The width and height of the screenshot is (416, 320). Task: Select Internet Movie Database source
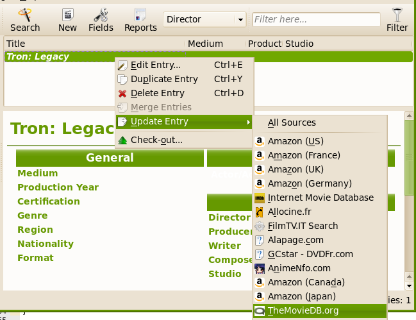click(320, 198)
